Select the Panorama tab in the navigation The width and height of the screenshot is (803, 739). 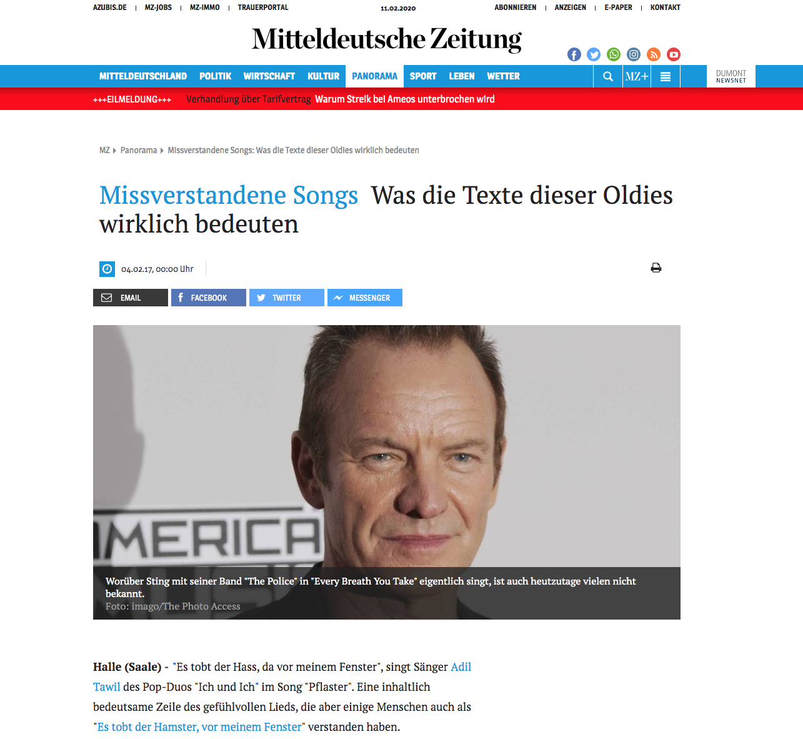click(374, 76)
